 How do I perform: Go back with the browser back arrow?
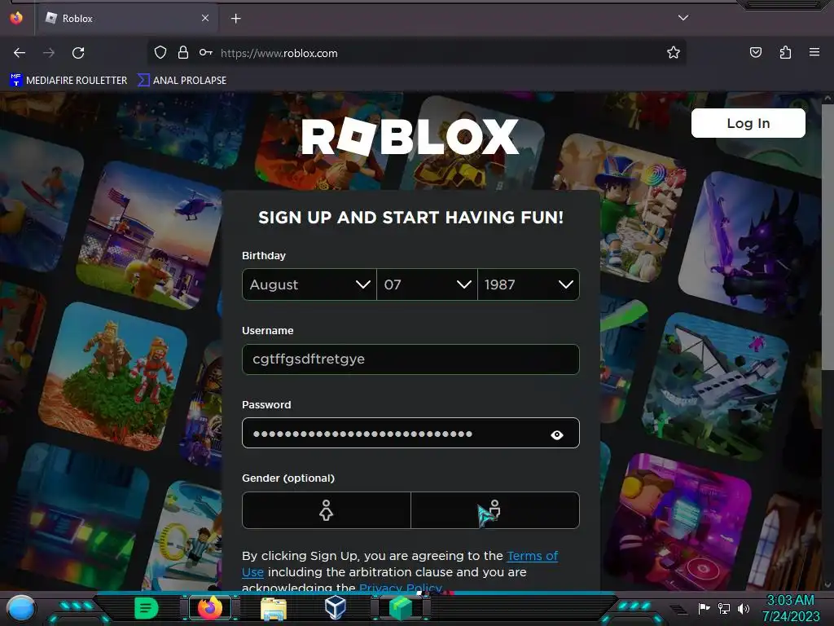(x=20, y=53)
